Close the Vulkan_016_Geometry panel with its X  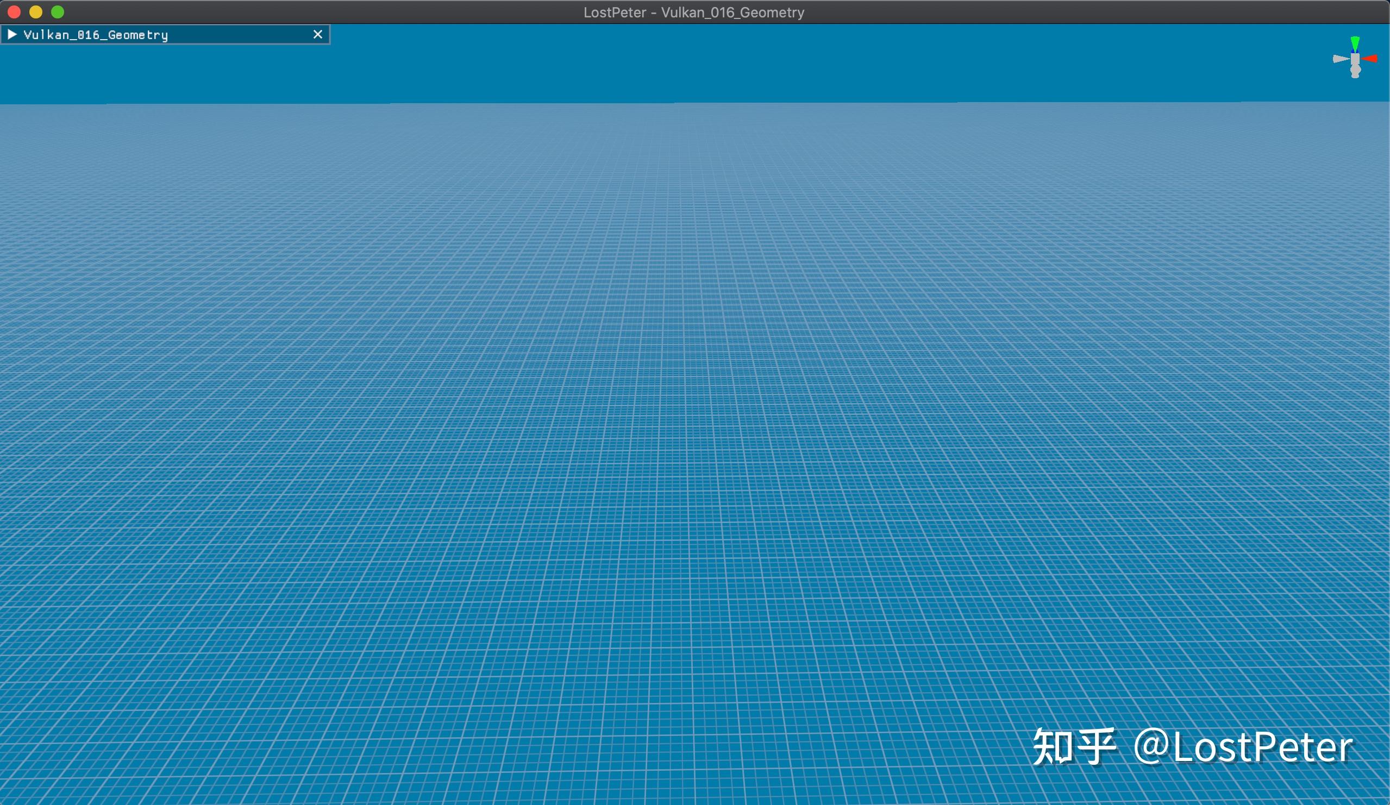click(317, 34)
